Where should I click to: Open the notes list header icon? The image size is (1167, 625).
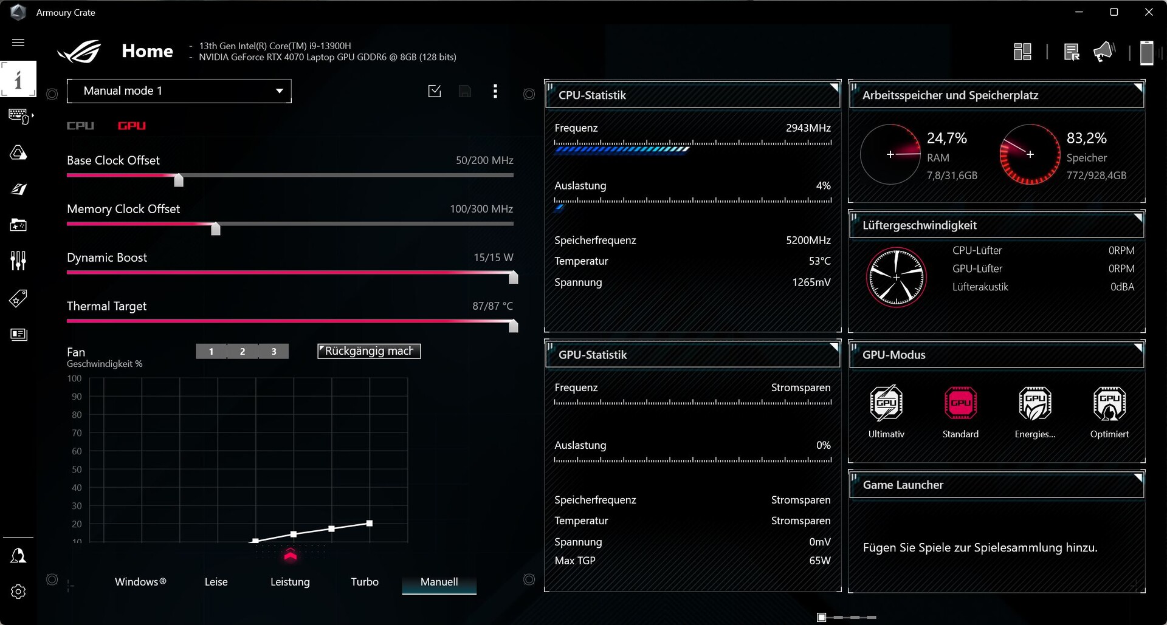pyautogui.click(x=1072, y=52)
